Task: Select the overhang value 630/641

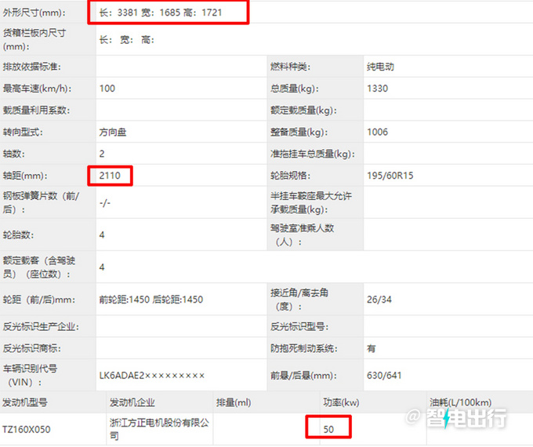Action: click(384, 375)
